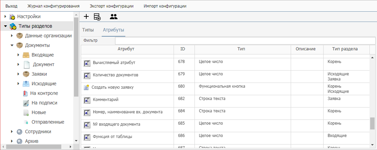Click the Фильтр input field
377x150 pixels.
pos(245,41)
